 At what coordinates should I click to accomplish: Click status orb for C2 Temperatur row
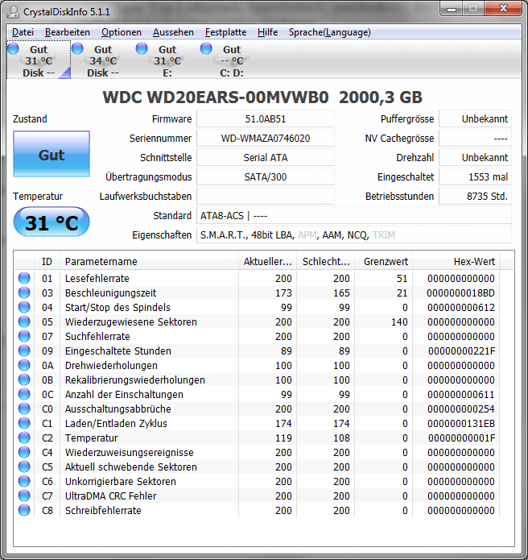24,438
